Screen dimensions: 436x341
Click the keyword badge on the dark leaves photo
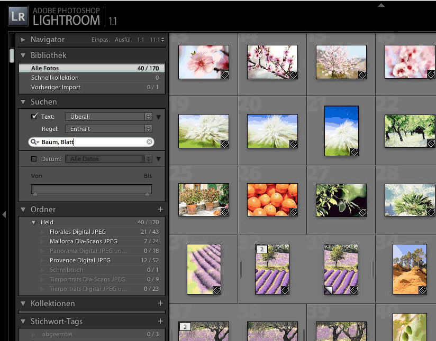click(362, 213)
